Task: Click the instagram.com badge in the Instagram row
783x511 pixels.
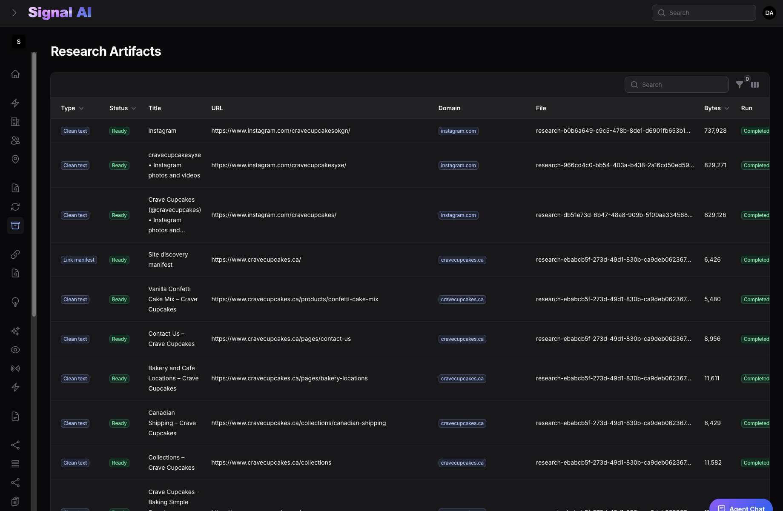Action: click(x=458, y=131)
